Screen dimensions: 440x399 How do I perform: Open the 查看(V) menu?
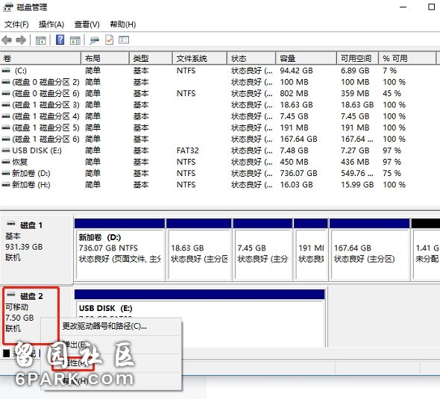coord(87,25)
